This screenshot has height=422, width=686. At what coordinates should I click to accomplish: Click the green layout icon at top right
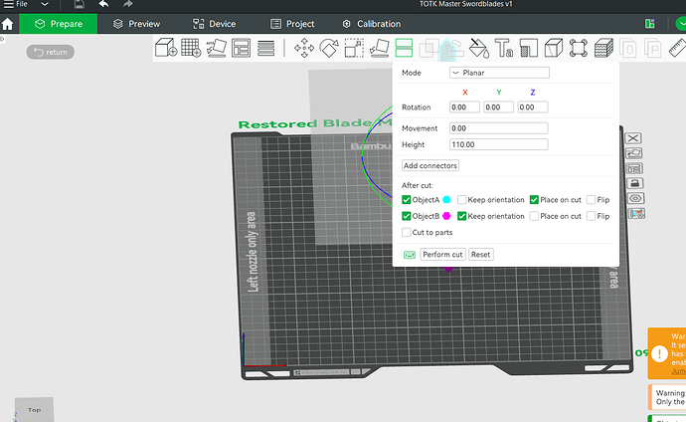click(649, 24)
